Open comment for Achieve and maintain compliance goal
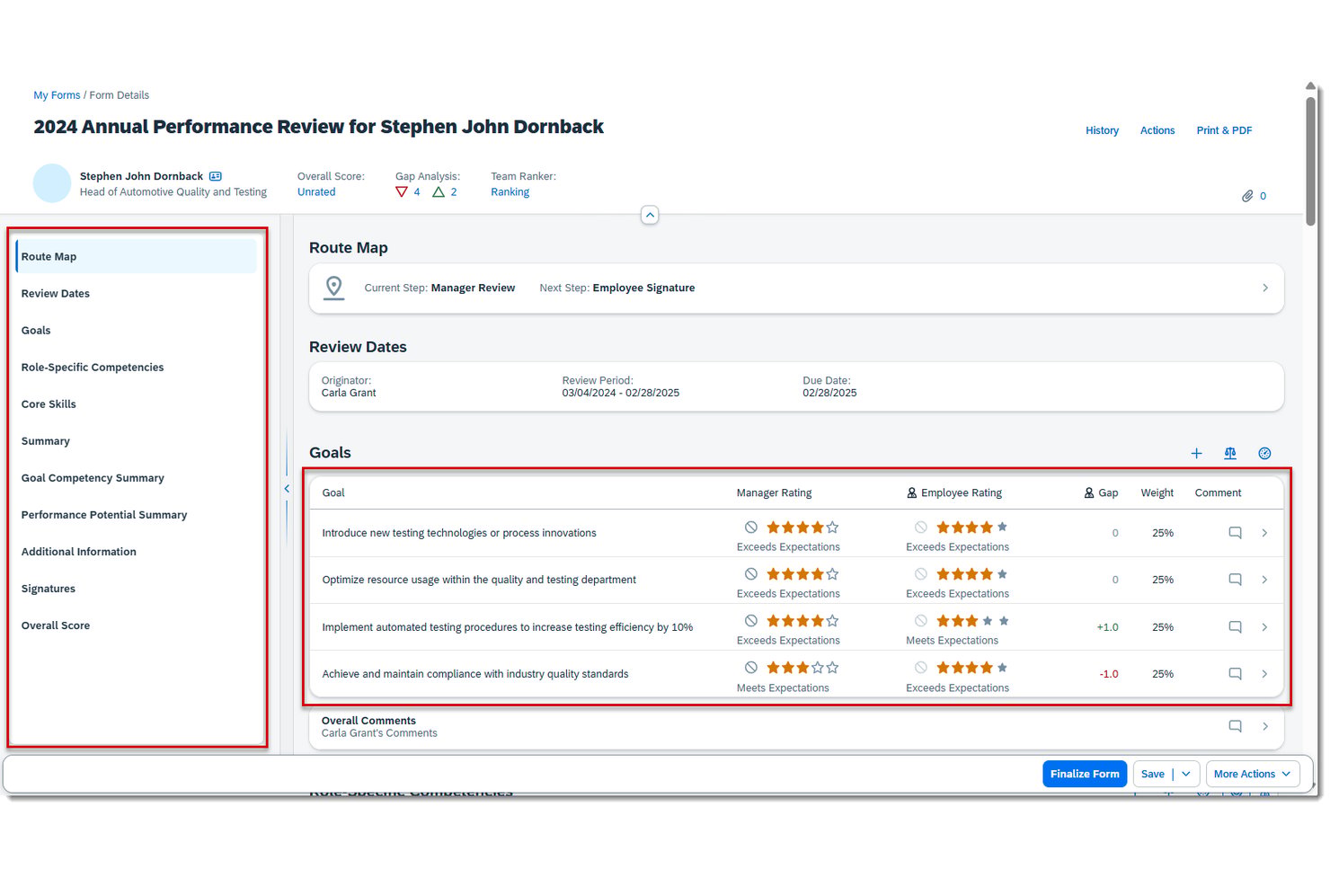Viewport: 1330px width, 887px height. click(x=1235, y=674)
